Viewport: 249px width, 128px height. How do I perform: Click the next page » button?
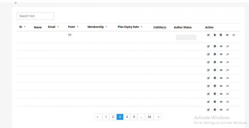click(158, 117)
